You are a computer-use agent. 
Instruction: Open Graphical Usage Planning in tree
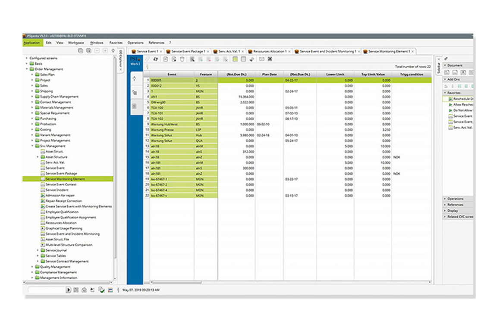[64, 228]
